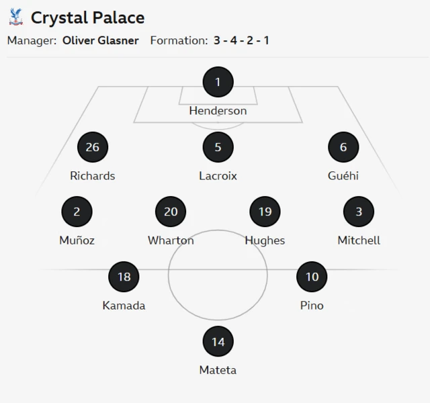This screenshot has width=430, height=403.
Task: Click the Crystal Palace club crest
Action: (x=16, y=16)
